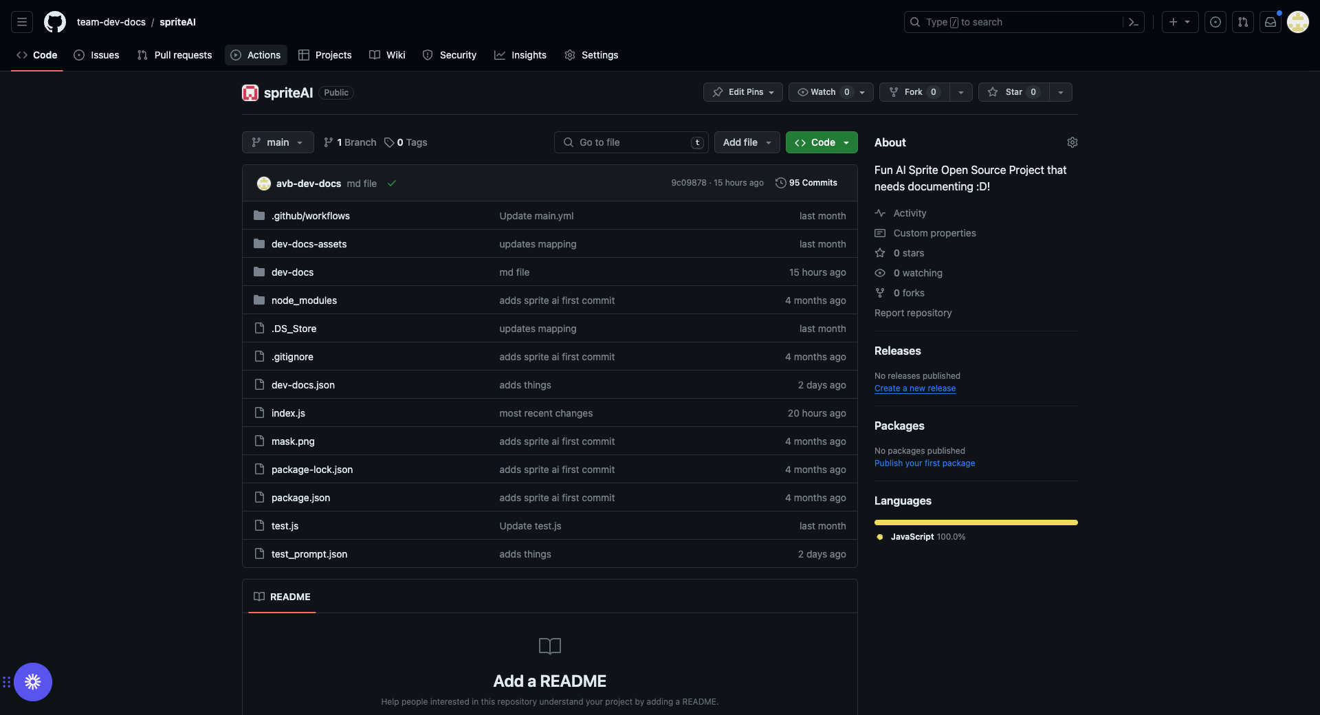This screenshot has height=715, width=1320.
Task: Click Create a new release link
Action: click(x=914, y=388)
